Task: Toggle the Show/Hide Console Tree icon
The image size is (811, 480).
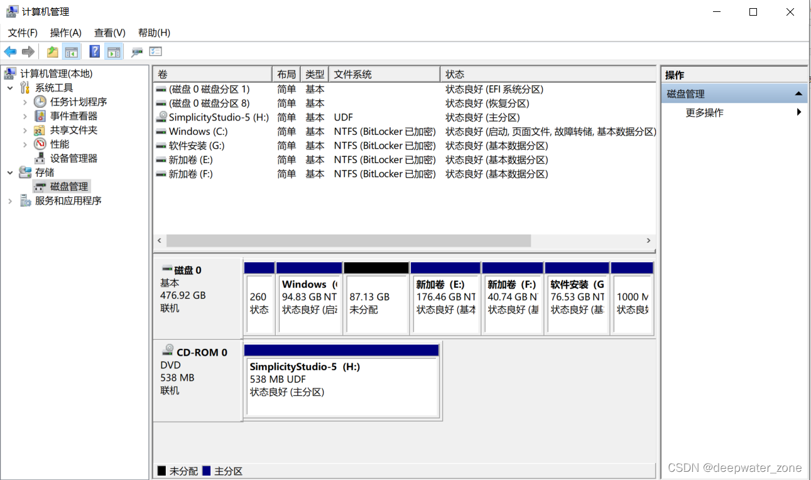Action: (x=72, y=52)
